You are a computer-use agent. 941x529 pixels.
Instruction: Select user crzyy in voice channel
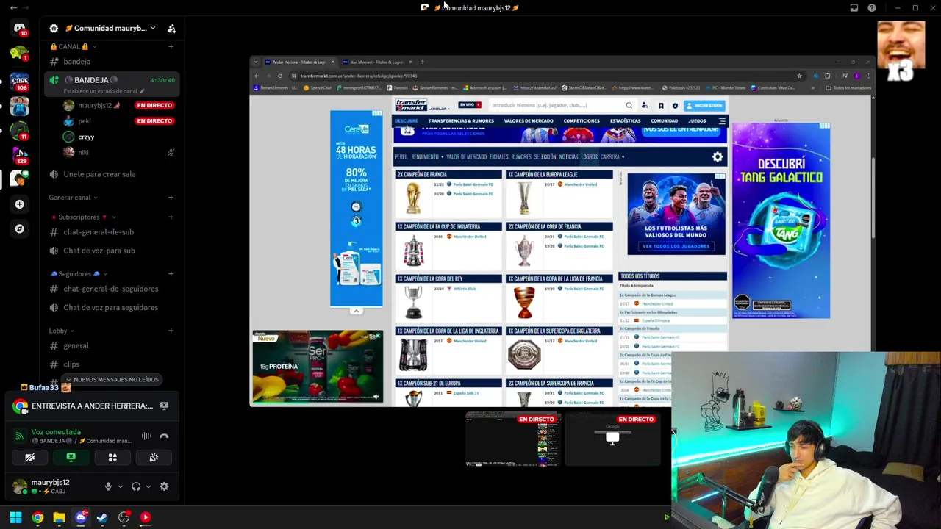click(x=86, y=137)
